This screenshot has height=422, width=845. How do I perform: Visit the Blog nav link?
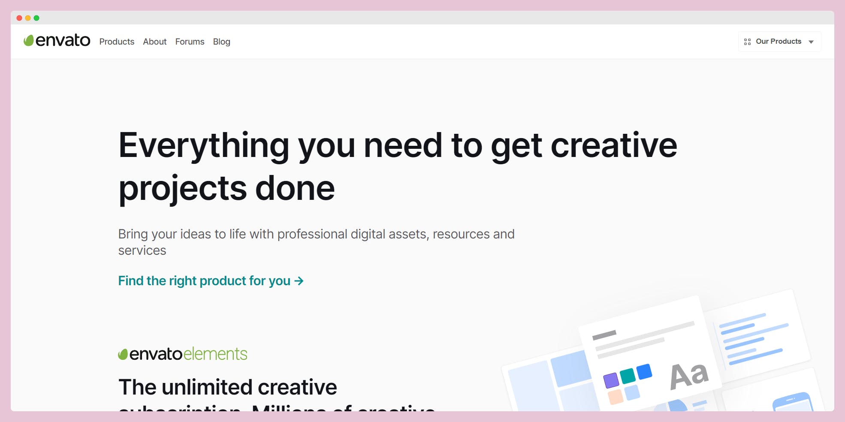point(221,42)
